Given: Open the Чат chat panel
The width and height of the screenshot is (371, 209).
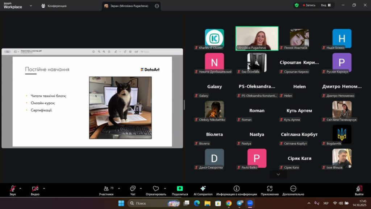Looking at the screenshot, I should click(x=133, y=189).
